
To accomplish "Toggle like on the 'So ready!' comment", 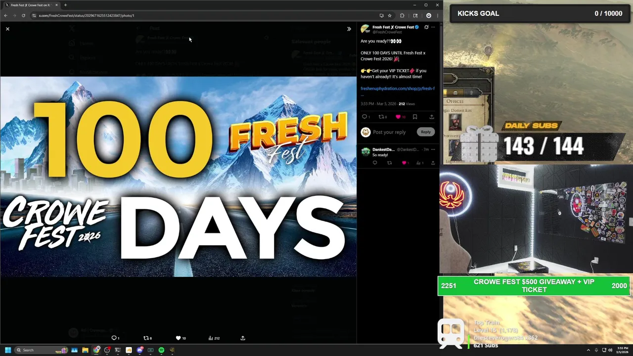I will [x=405, y=163].
